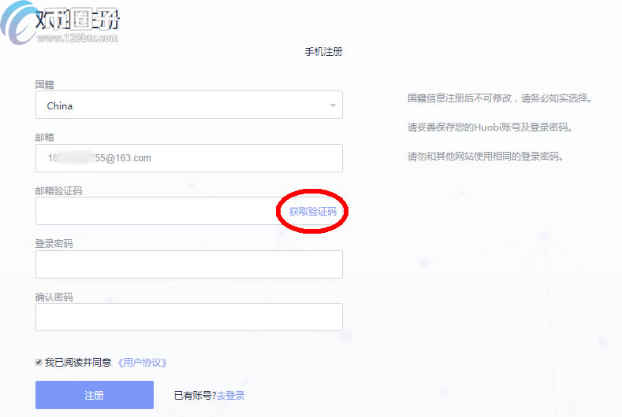This screenshot has height=417, width=622.
Task: Switch to the 手机注册 tab
Action: coord(323,52)
